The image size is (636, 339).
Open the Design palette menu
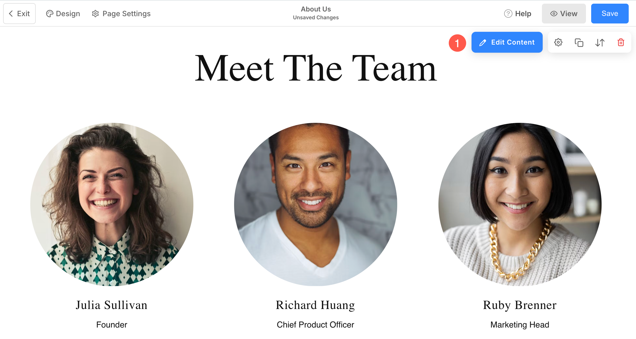click(x=63, y=14)
